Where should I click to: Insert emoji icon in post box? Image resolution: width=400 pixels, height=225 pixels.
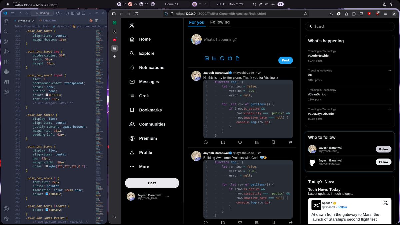click(222, 58)
